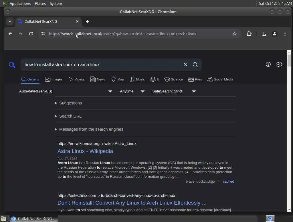Open the ostechnix.com result URL

[116, 195]
